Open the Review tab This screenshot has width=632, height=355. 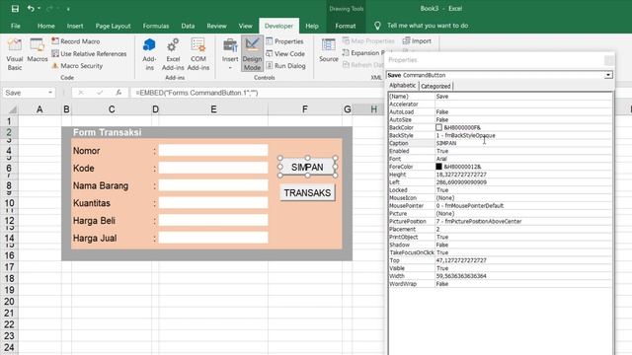(216, 26)
